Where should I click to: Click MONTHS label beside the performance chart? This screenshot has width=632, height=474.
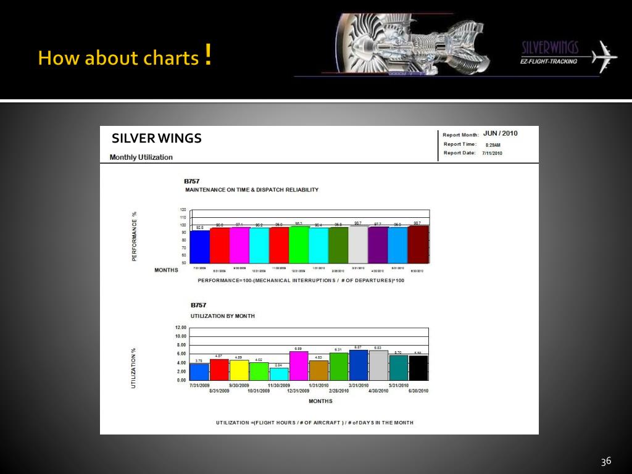coord(166,270)
